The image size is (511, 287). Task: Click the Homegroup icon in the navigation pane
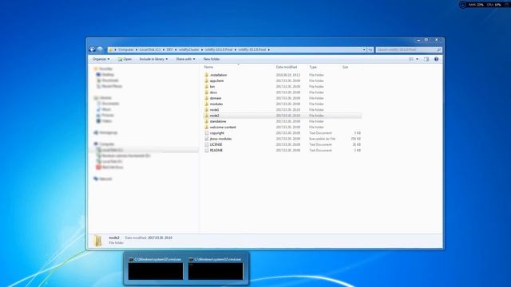[96, 132]
